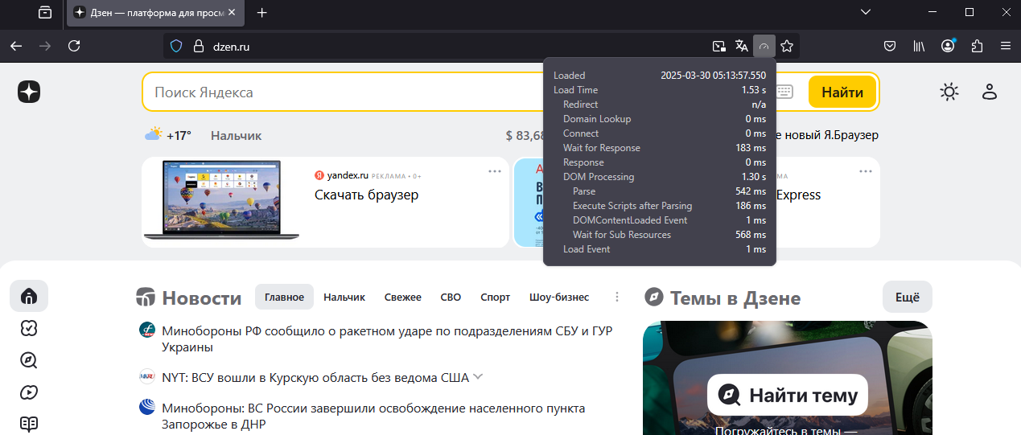Switch to the СВО news tab
The width and height of the screenshot is (1021, 435).
point(451,297)
